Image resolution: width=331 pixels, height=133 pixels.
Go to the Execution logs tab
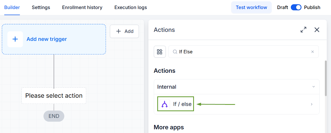pos(131,7)
